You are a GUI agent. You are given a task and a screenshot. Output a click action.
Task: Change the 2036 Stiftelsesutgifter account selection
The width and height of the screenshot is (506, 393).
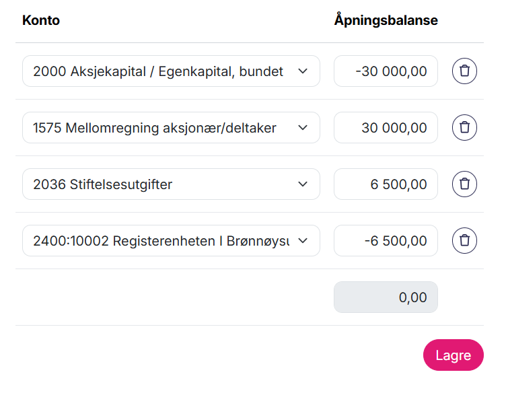pos(161,184)
